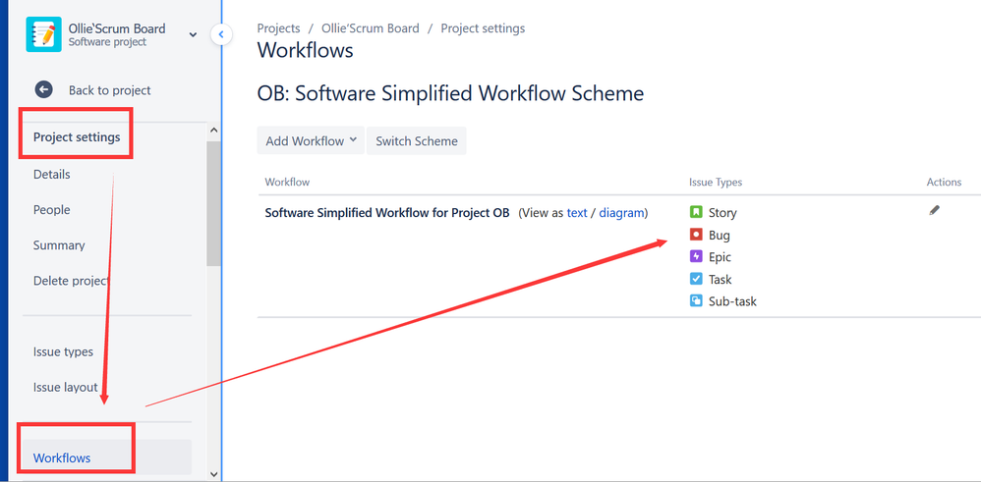This screenshot has height=482, width=981.
Task: Click the Switch Scheme button
Action: point(417,140)
